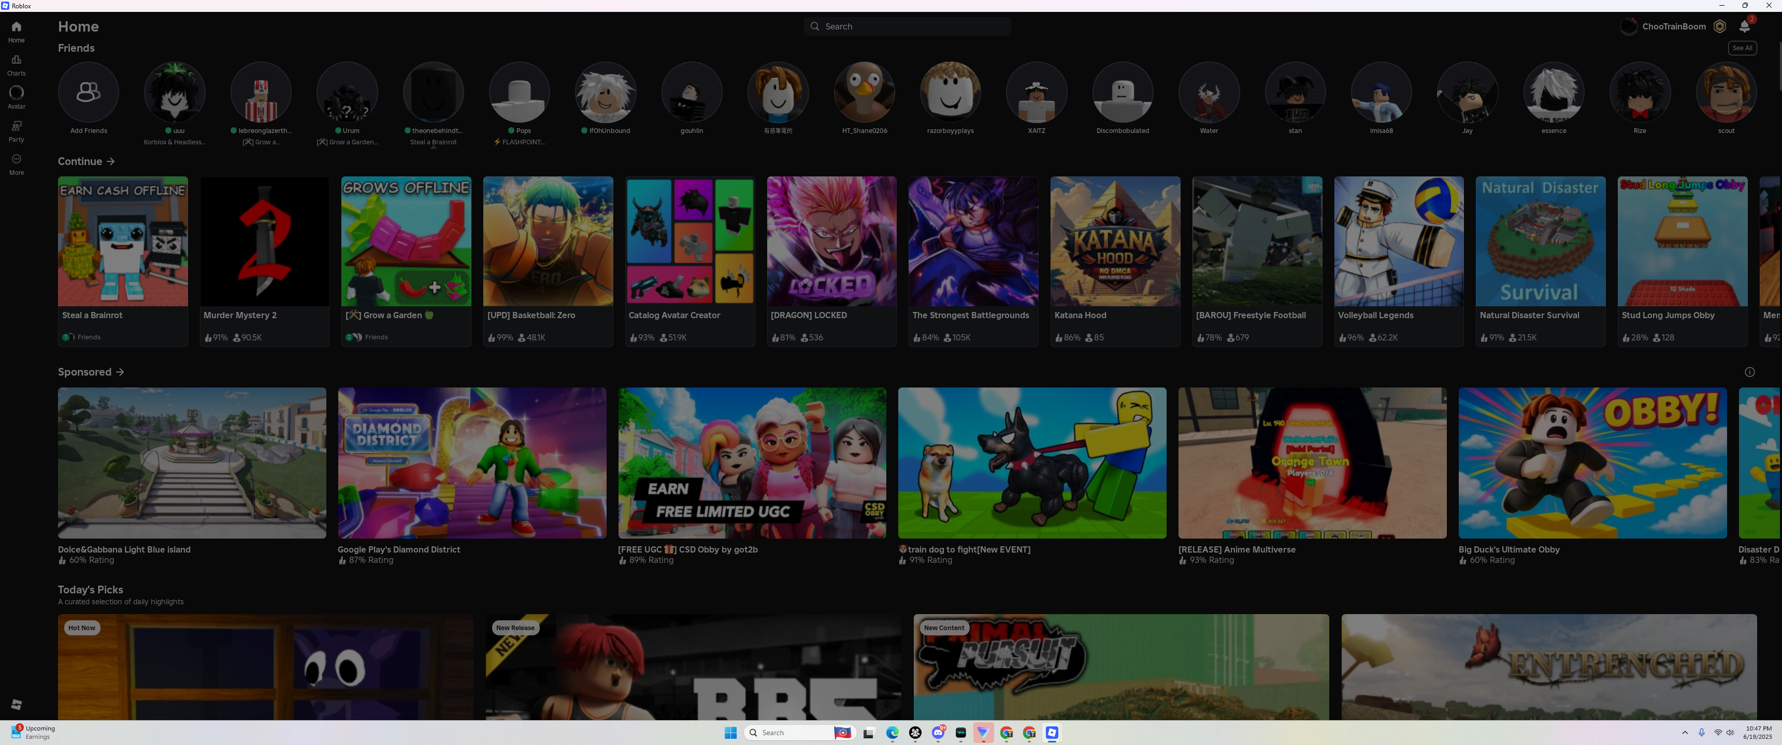Open Volleyball Legends game tile
The width and height of the screenshot is (1782, 745).
pyautogui.click(x=1398, y=241)
